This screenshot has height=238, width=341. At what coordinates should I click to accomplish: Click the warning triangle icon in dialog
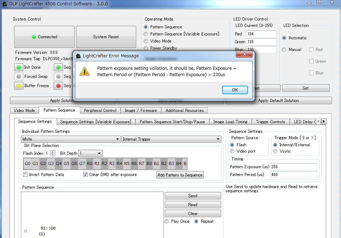tap(85, 71)
